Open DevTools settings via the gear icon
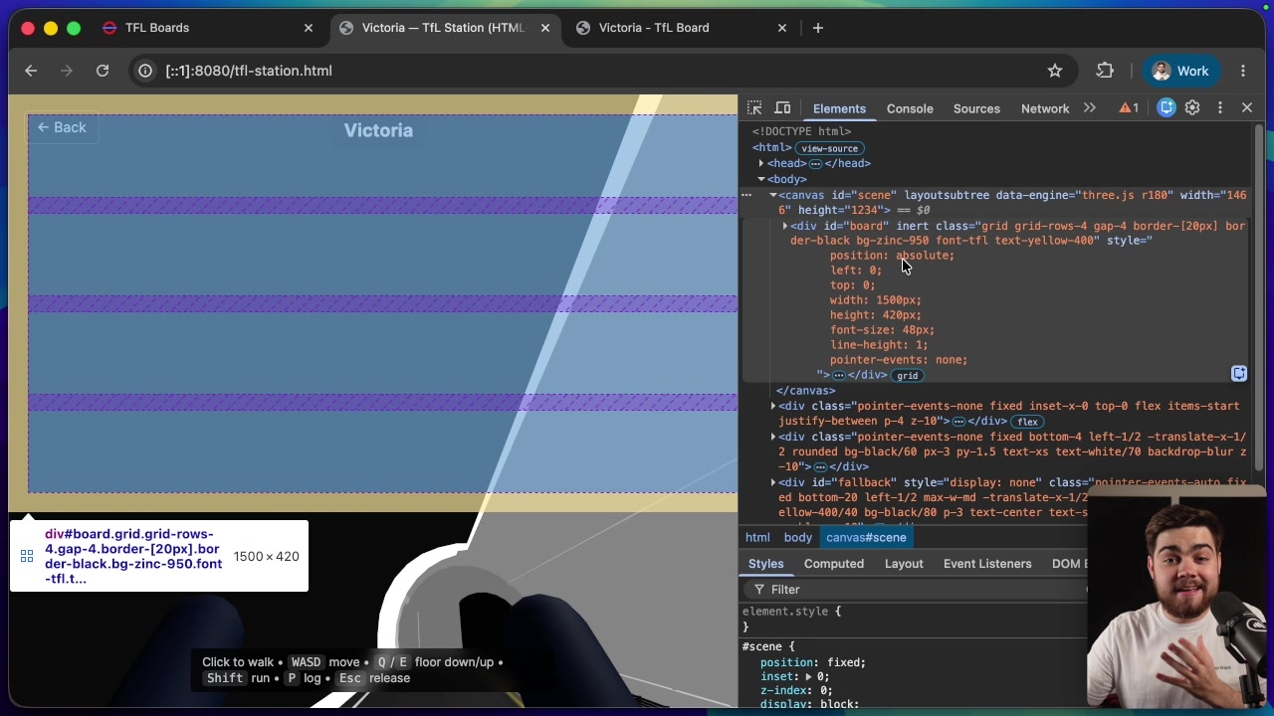Image resolution: width=1274 pixels, height=716 pixels. point(1192,107)
